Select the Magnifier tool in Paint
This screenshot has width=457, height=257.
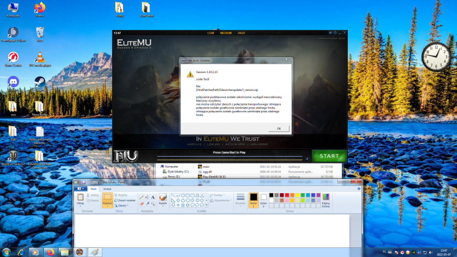pos(153,204)
